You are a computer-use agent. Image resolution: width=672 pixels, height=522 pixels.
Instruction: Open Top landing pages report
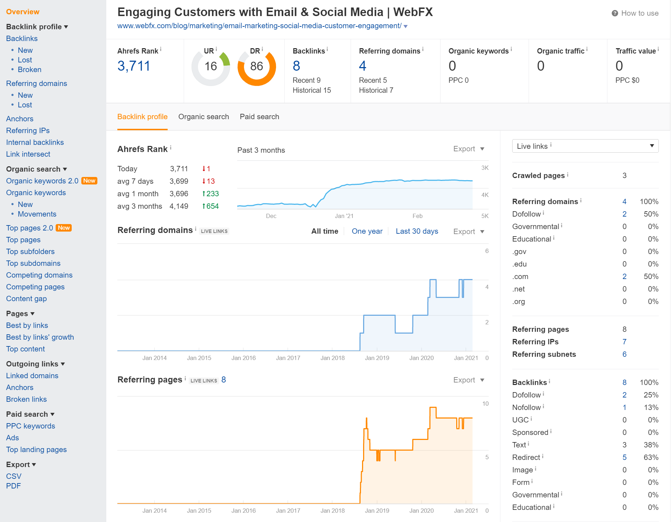36,450
